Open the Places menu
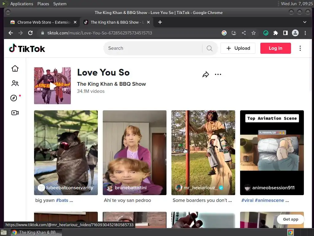Image resolution: width=314 pixels, height=236 pixels. click(x=43, y=4)
